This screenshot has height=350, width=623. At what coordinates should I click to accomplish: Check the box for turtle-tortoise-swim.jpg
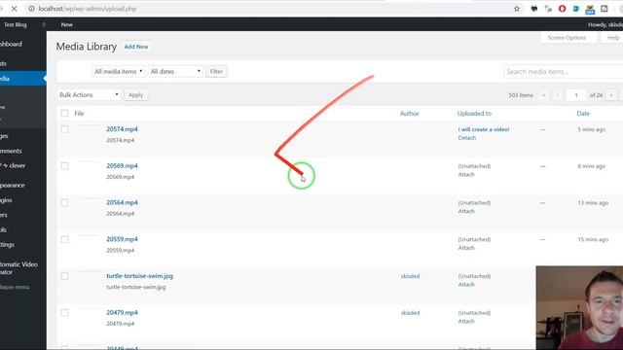click(x=64, y=276)
